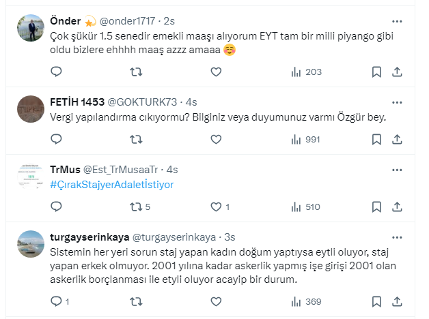
Task: Retweet TrMus's tweet with 5 reposts
Action: tap(137, 207)
